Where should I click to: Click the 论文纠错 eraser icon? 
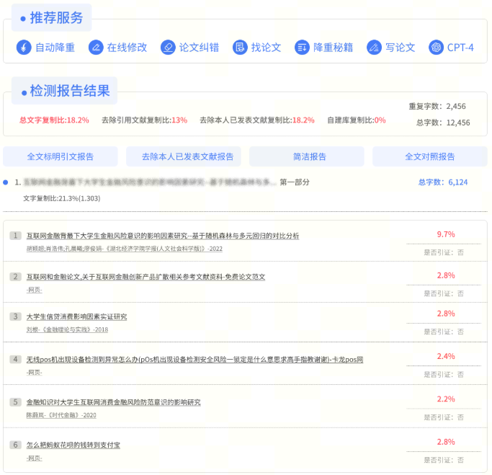[x=167, y=48]
